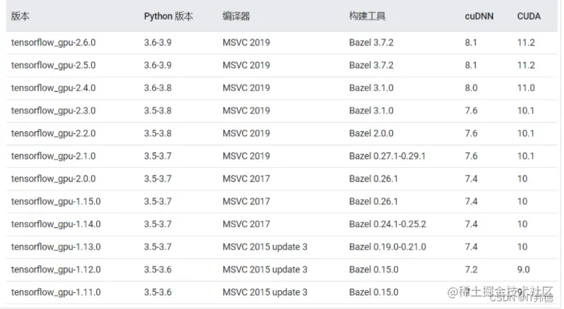
Task: Select the tensorflow_gpu-2.3.0 cell
Action: tap(53, 111)
